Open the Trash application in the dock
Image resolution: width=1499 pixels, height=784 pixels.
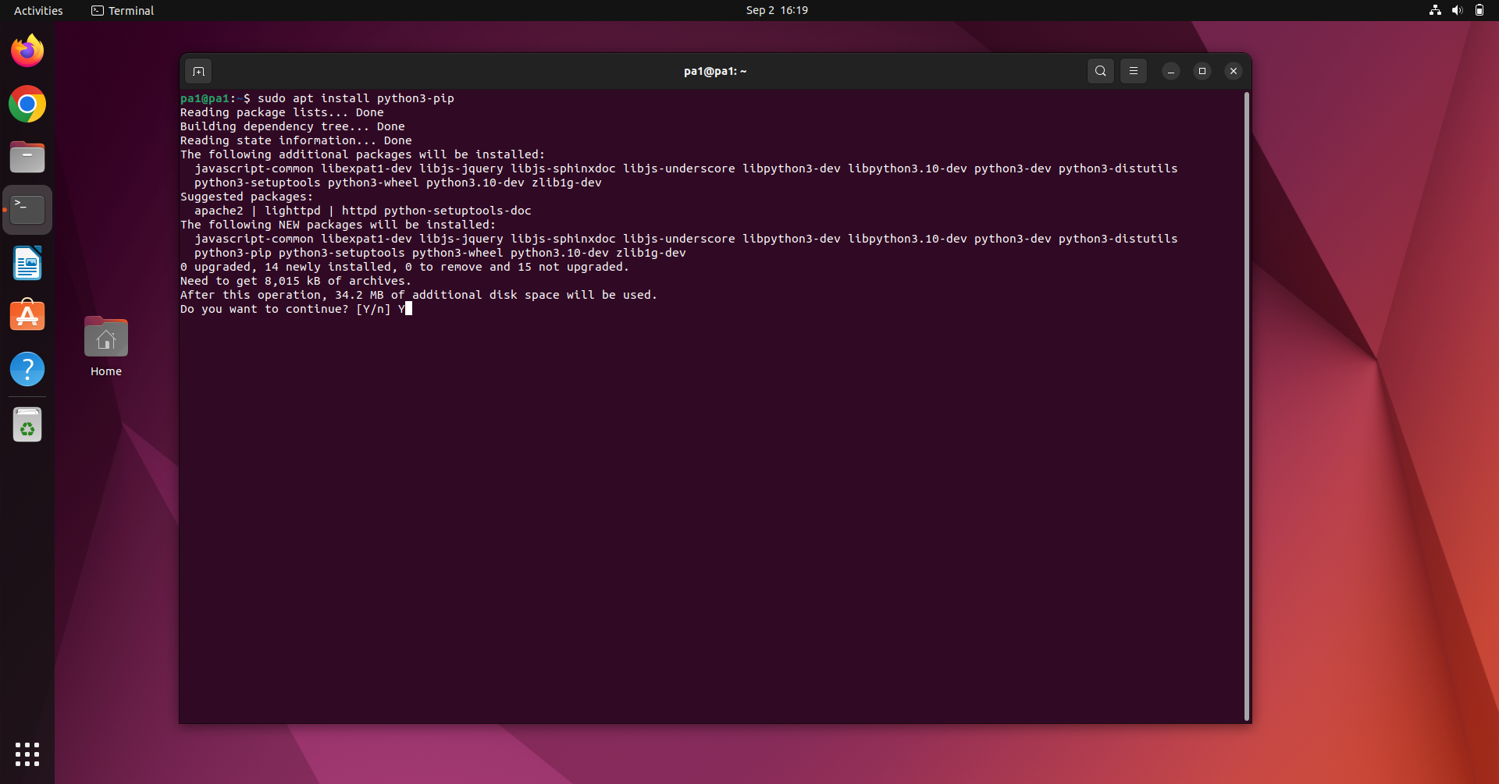coord(27,424)
